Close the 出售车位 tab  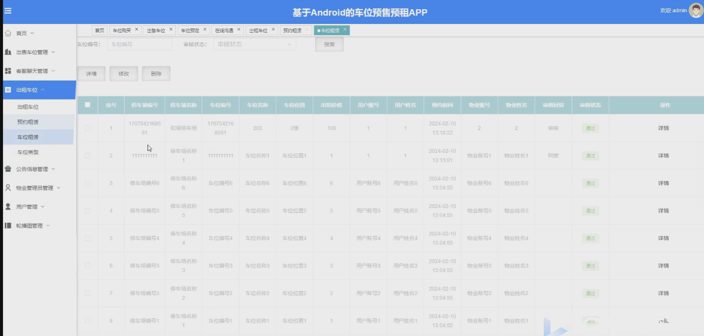coord(171,30)
